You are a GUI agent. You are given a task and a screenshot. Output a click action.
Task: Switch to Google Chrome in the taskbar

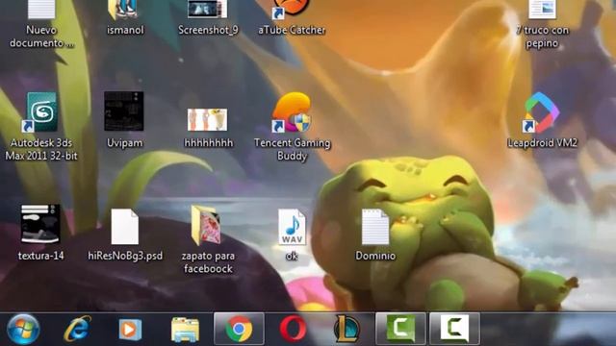click(239, 329)
